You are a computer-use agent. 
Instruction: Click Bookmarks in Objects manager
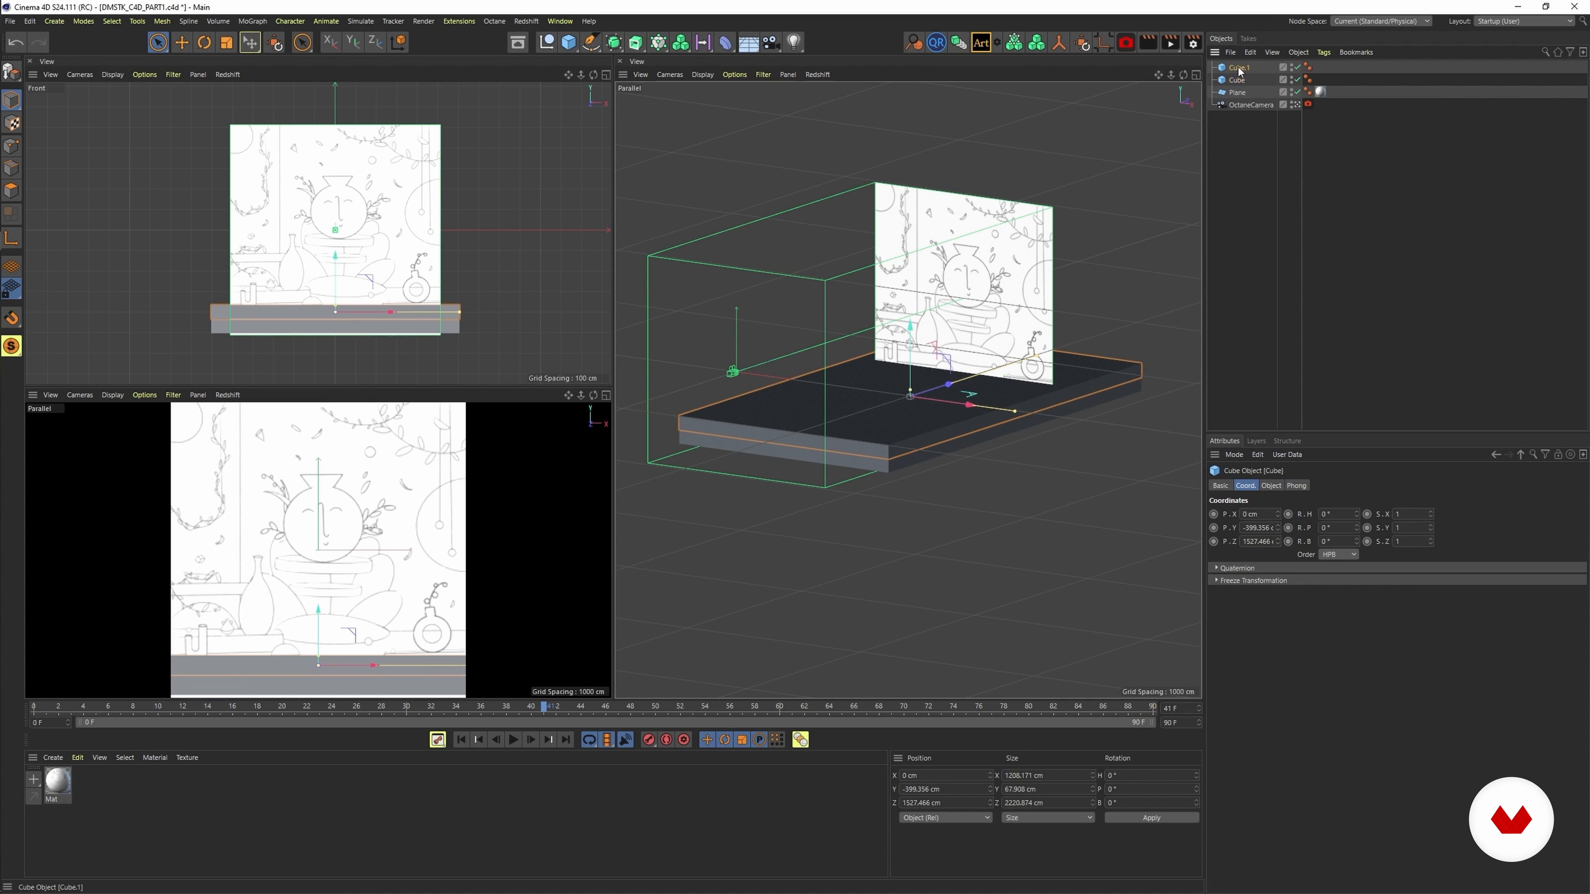pyautogui.click(x=1356, y=53)
